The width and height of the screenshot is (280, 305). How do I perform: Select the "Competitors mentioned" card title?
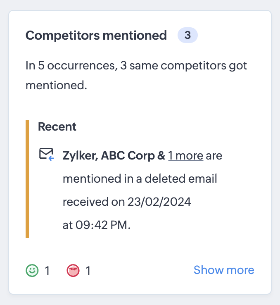(x=96, y=36)
